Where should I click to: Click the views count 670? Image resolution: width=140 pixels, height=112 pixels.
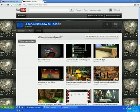[116, 25]
